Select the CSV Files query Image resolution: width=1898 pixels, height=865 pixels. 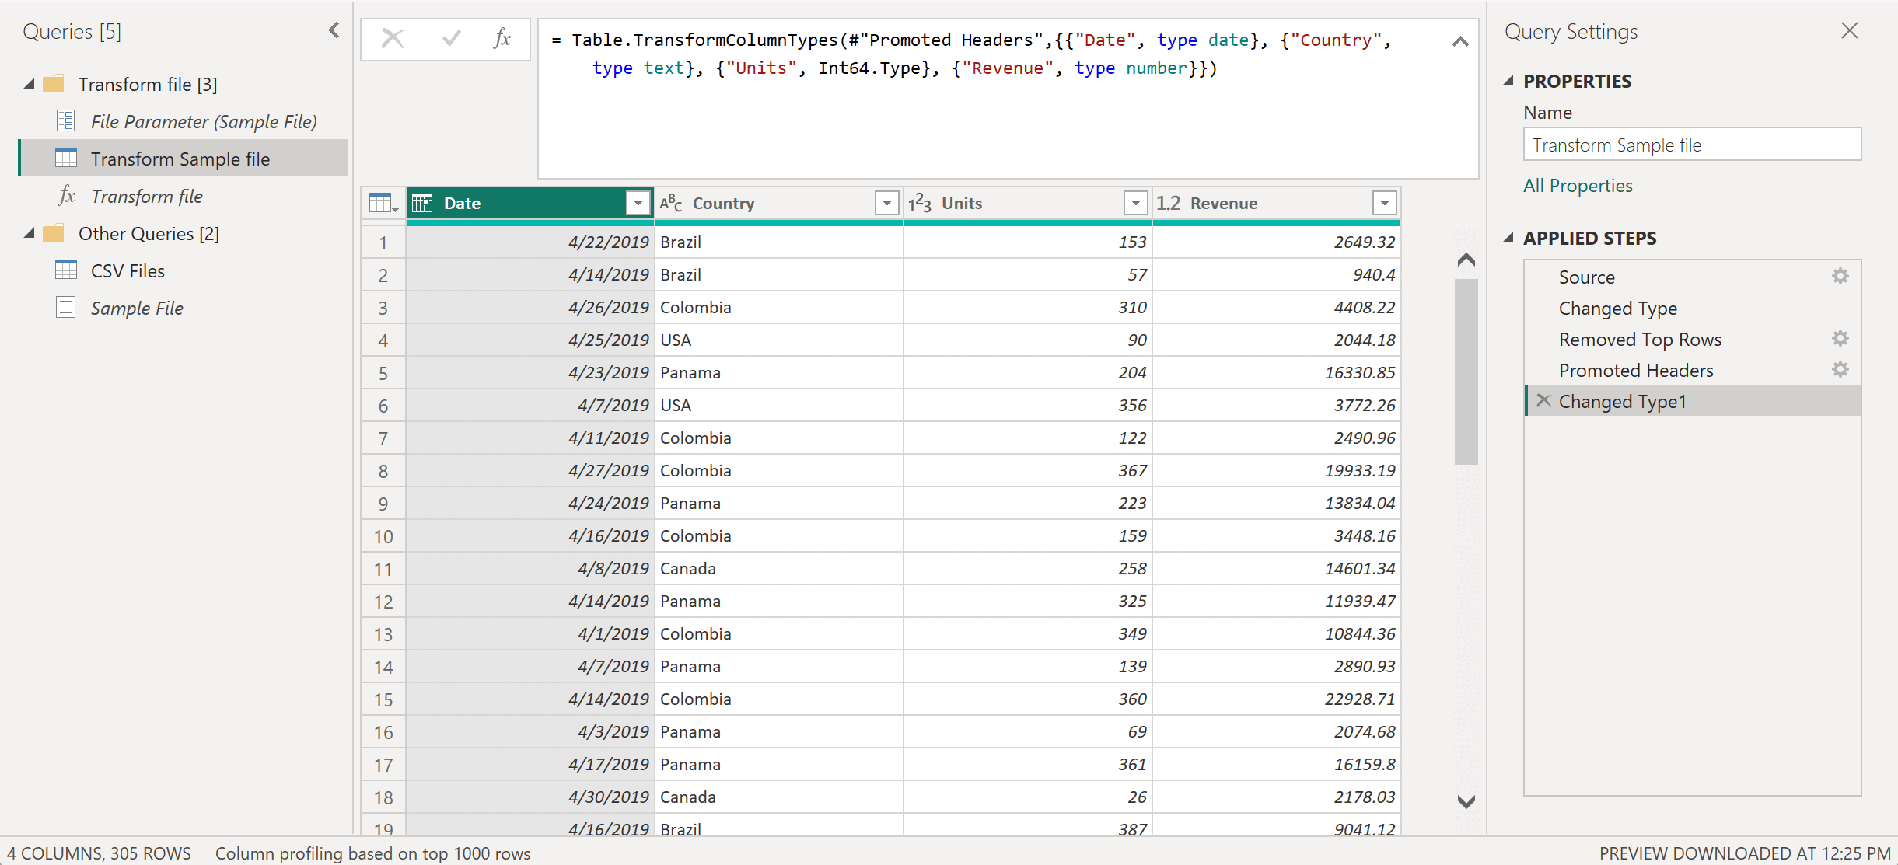[x=128, y=271]
